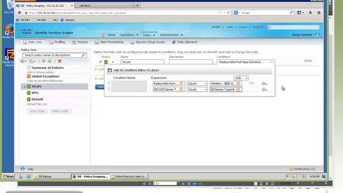The image size is (343, 193).
Task: Open attribute picker on Radius:NAS-Port field
Action: coord(181,84)
